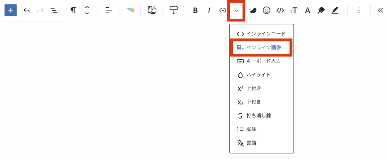
Task: Click the blue block inserter plus button
Action: (11, 11)
